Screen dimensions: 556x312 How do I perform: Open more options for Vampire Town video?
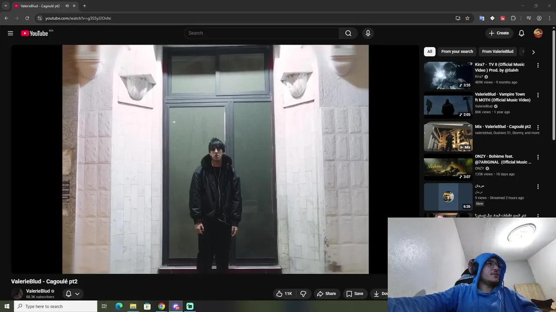[x=538, y=95]
